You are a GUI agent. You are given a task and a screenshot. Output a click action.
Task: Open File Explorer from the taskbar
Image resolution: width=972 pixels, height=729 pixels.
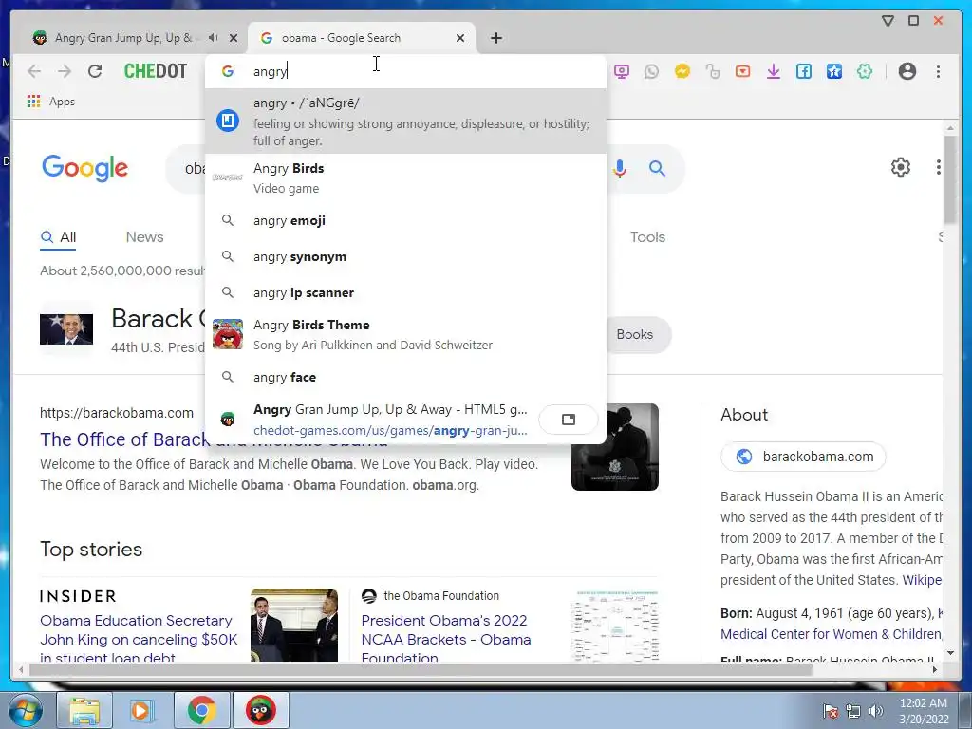tap(84, 710)
